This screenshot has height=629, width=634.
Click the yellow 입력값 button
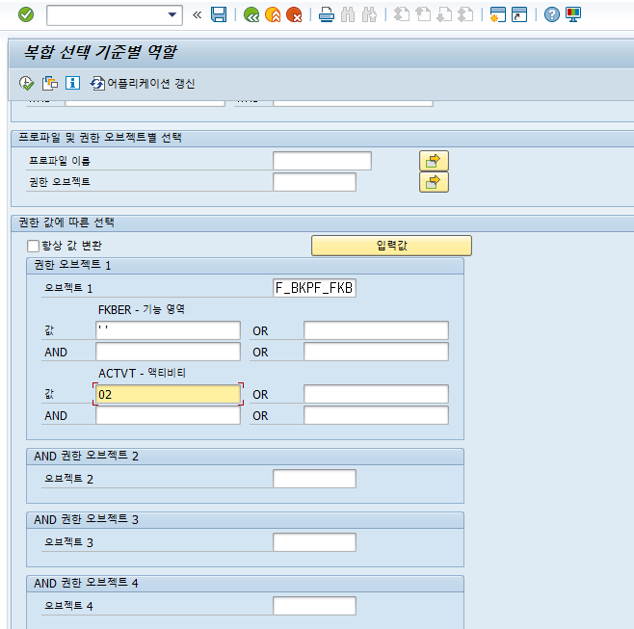[x=391, y=246]
